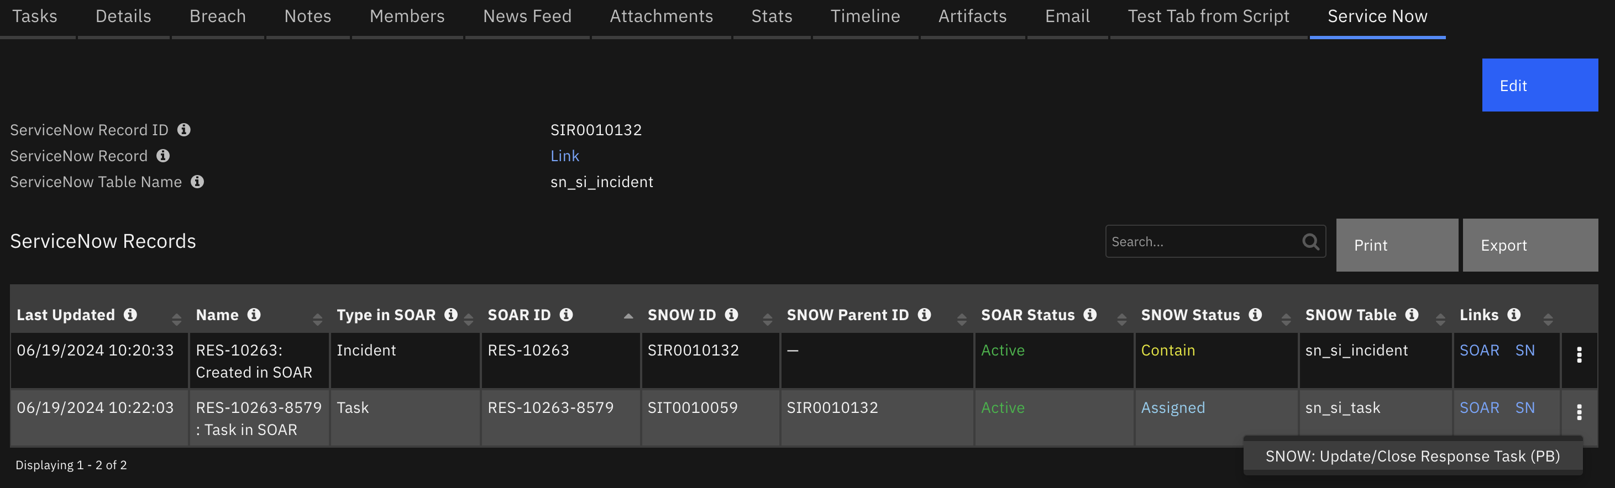
Task: Click the magnifier icon in the search box
Action: tap(1312, 241)
